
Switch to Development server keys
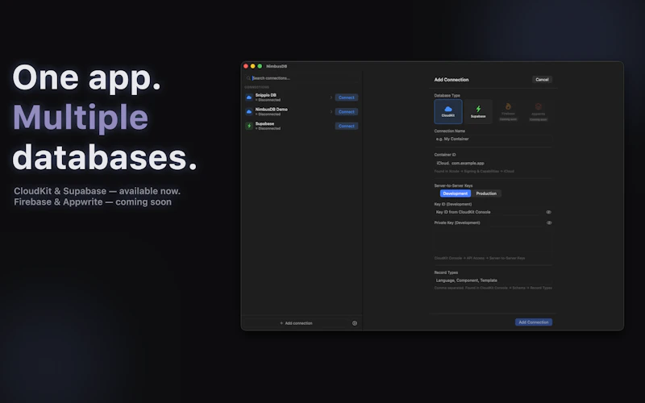455,193
